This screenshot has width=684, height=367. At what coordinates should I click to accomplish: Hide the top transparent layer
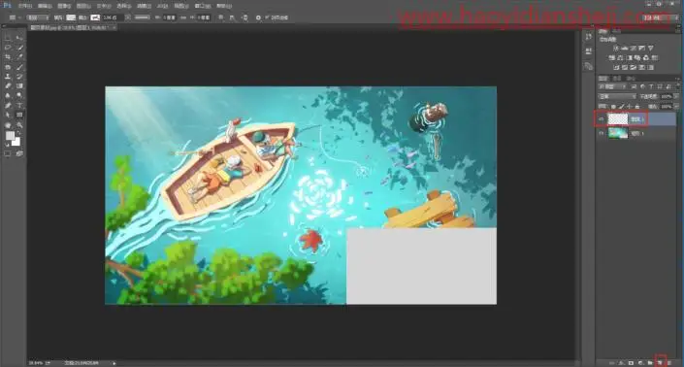point(602,118)
